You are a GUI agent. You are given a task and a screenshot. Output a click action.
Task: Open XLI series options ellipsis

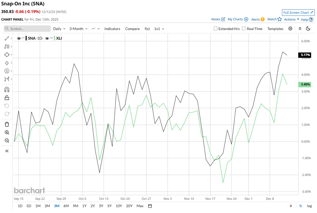pyautogui.click(x=51, y=38)
